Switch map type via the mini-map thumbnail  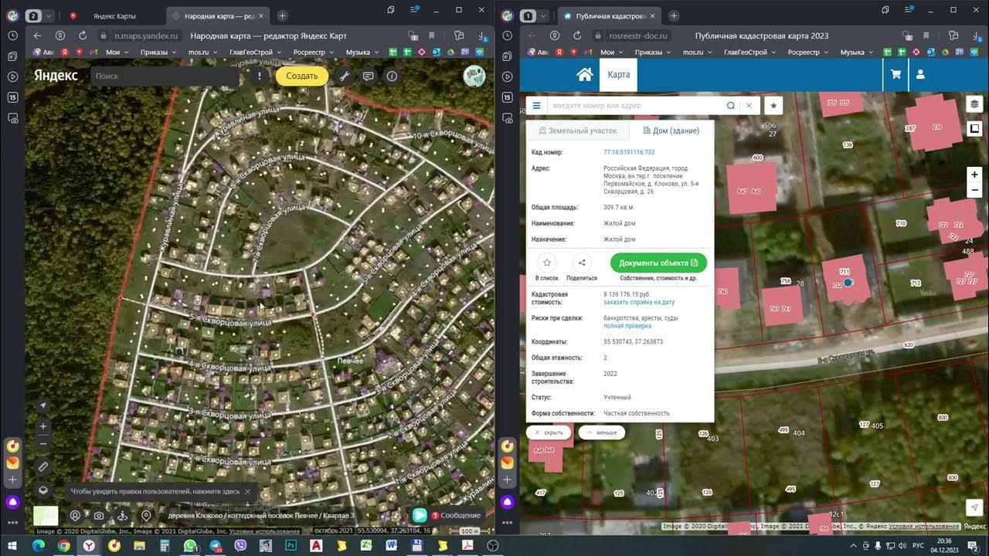46,516
